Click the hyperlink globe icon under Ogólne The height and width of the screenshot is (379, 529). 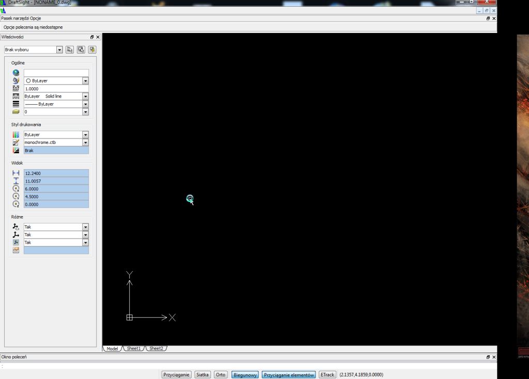click(x=16, y=73)
